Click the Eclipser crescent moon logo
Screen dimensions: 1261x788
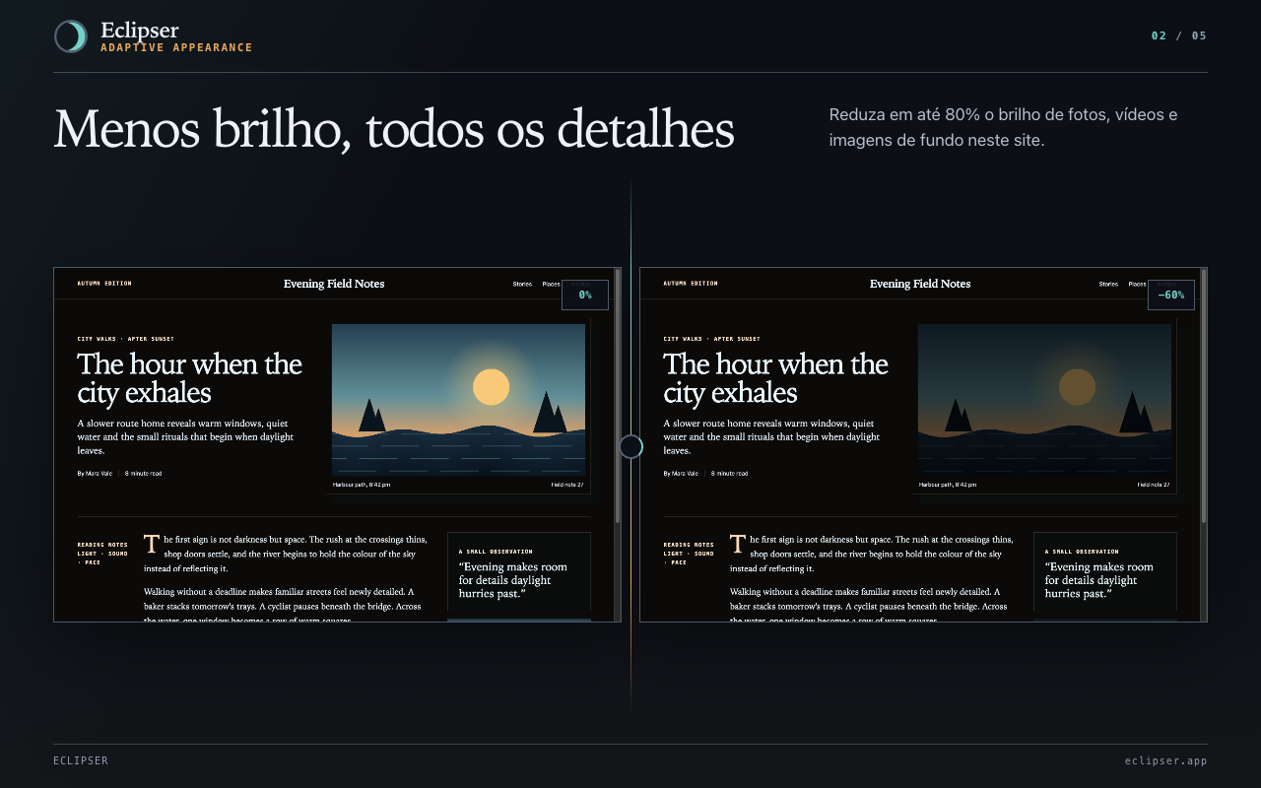click(71, 36)
